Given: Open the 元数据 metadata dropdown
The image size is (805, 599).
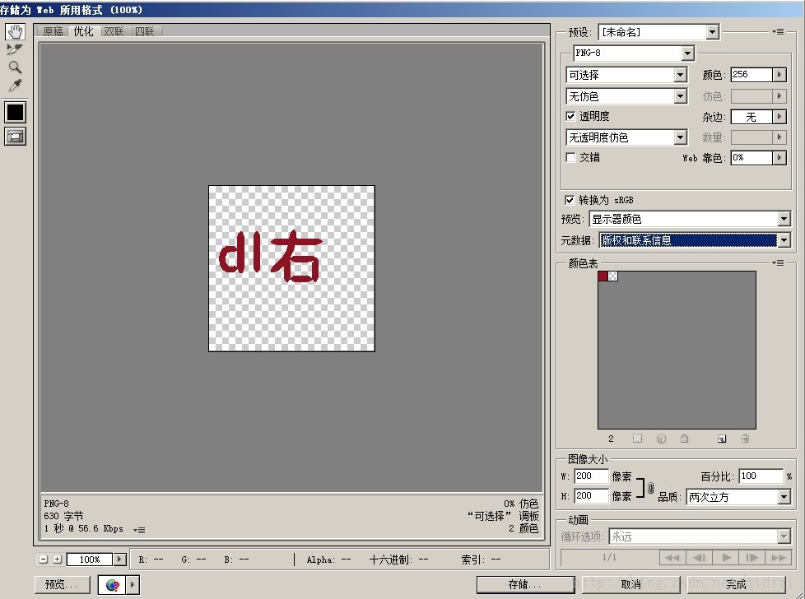Looking at the screenshot, I should click(784, 239).
